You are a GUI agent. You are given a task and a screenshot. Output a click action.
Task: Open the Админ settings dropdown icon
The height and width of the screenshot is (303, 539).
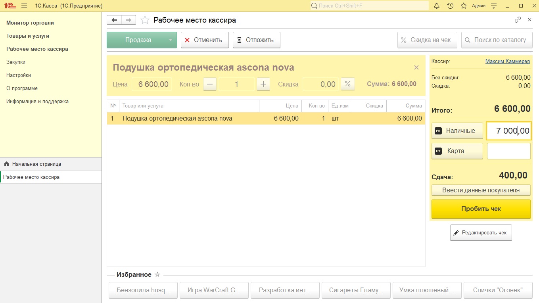[x=494, y=6]
